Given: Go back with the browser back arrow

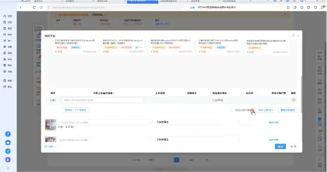Looking at the screenshot, I should pyautogui.click(x=20, y=7).
